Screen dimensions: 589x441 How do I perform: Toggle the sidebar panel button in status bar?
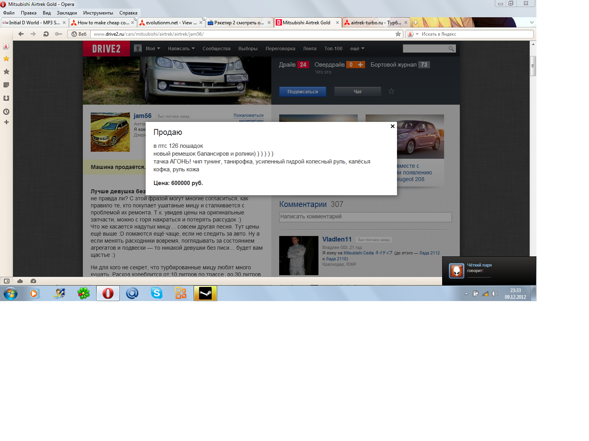pos(7,281)
